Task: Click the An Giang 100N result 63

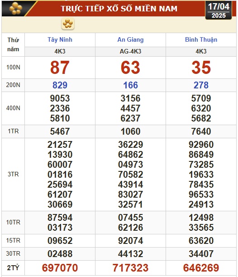Action: point(130,67)
